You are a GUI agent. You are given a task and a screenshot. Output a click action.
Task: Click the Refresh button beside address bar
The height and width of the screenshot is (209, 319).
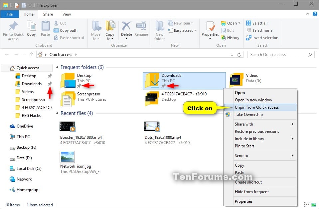[x=239, y=55]
